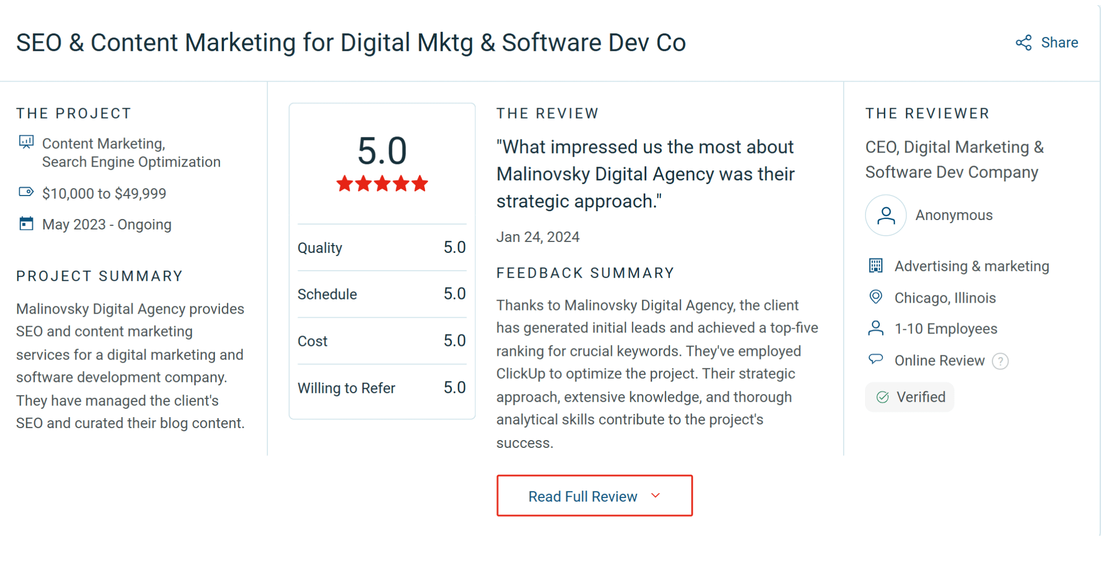Click the share network icon
This screenshot has height=577, width=1101.
[x=1024, y=43]
